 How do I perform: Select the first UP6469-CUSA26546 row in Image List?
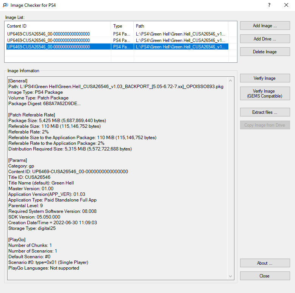tap(117, 34)
